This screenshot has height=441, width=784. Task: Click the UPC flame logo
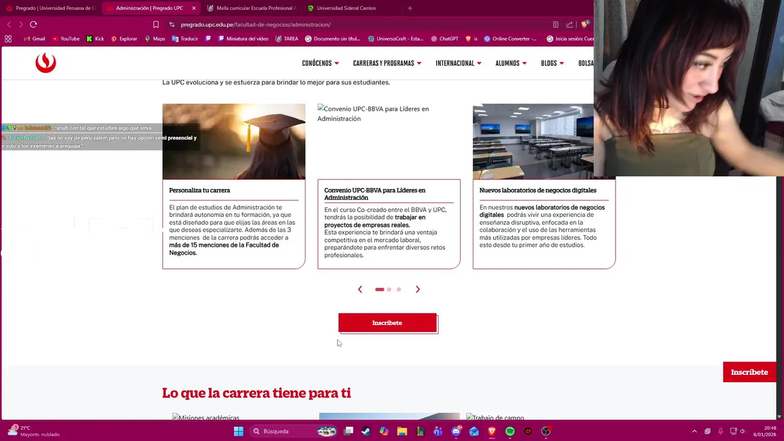[x=45, y=62]
